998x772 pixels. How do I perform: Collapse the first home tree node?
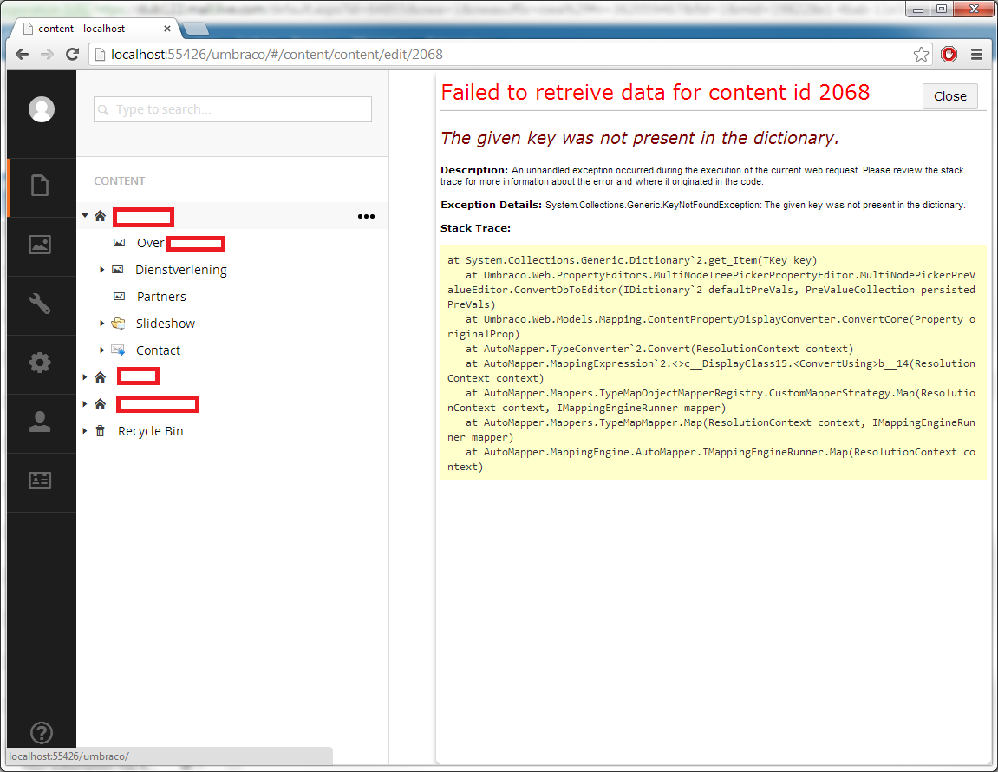point(85,216)
